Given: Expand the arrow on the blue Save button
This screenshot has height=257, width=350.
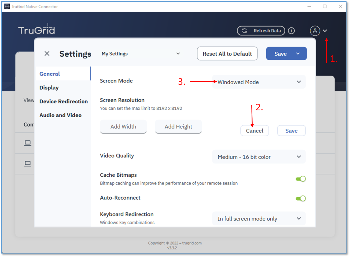Looking at the screenshot, I should (x=298, y=54).
